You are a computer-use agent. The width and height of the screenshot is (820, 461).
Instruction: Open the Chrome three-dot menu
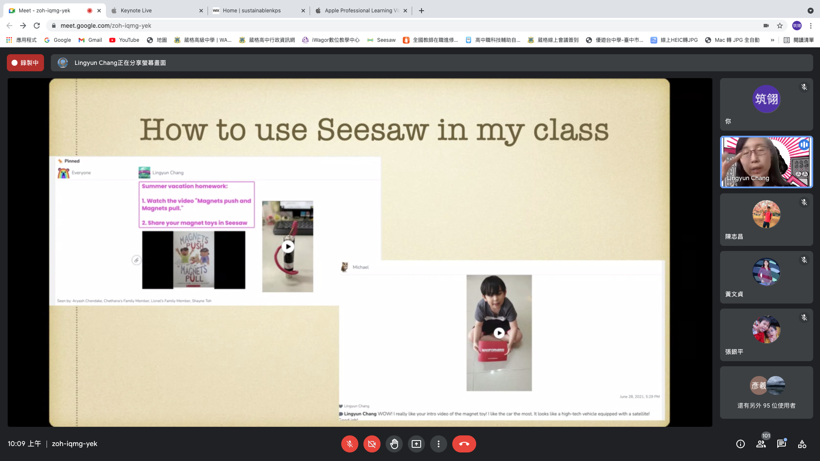(x=811, y=26)
